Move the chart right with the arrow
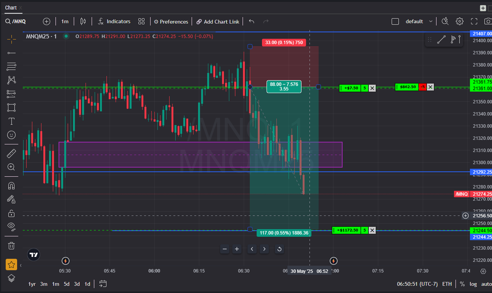This screenshot has height=293, width=492. 264,249
